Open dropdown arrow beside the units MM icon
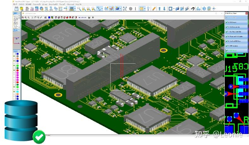Image resolution: width=249 pixels, height=145 pixels. click(x=75, y=9)
